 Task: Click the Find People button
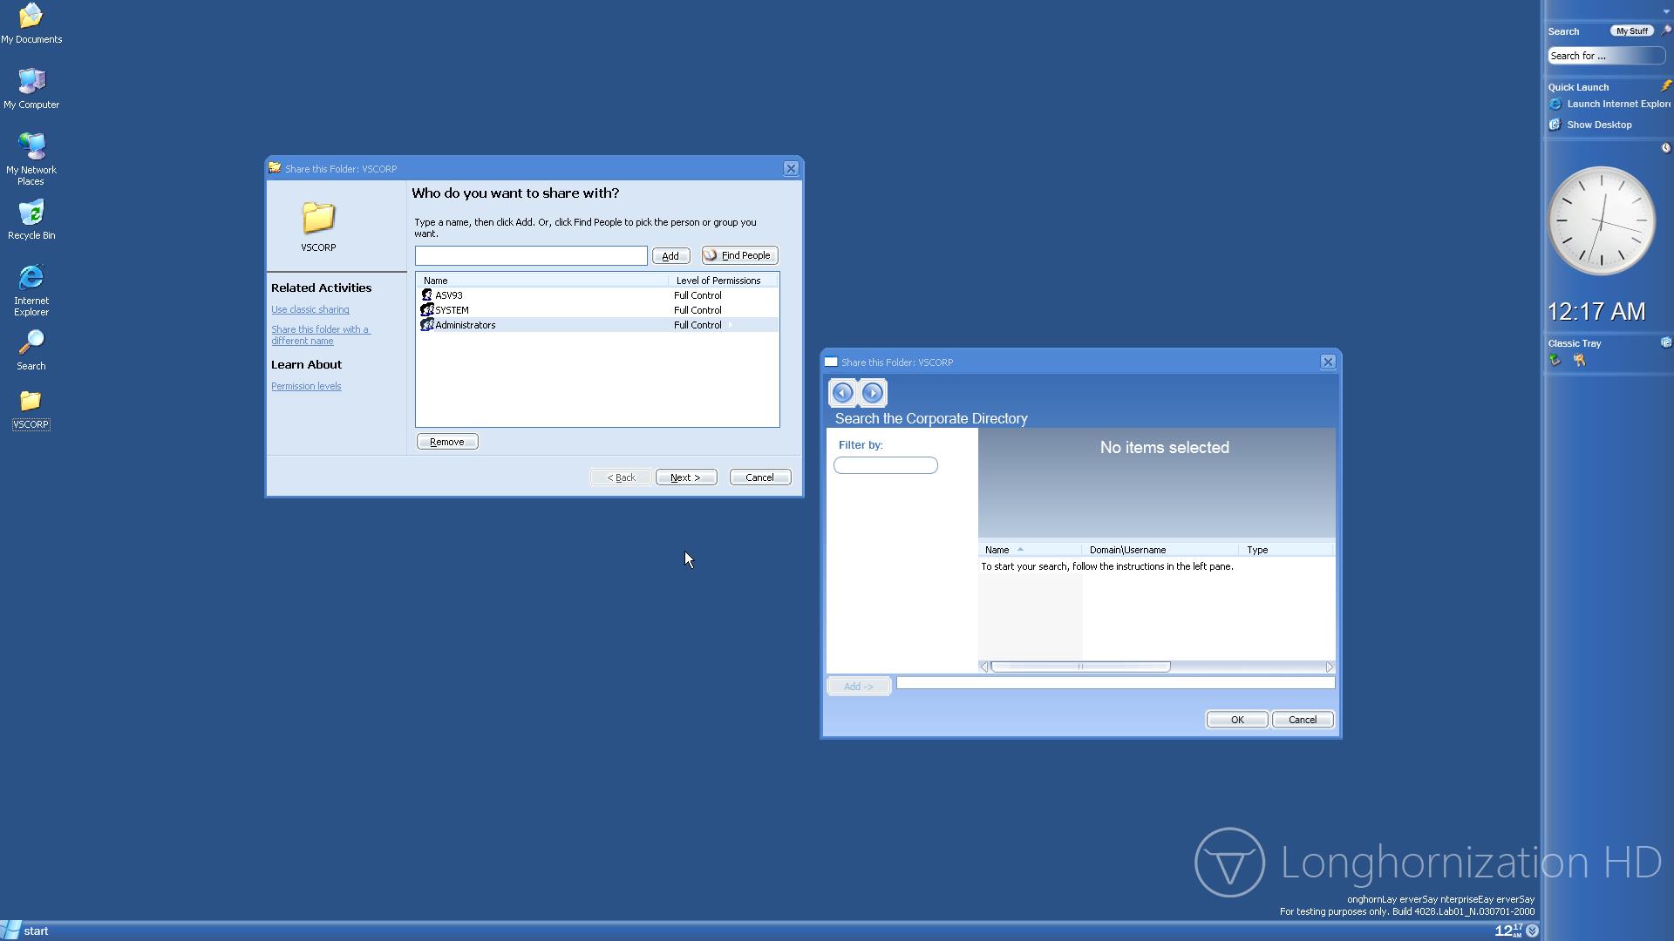(x=739, y=255)
